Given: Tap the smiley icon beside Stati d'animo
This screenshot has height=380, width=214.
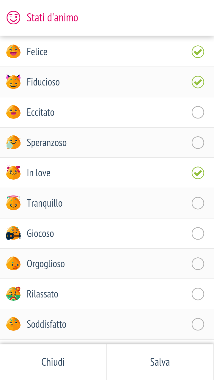Looking at the screenshot, I should (x=13, y=18).
